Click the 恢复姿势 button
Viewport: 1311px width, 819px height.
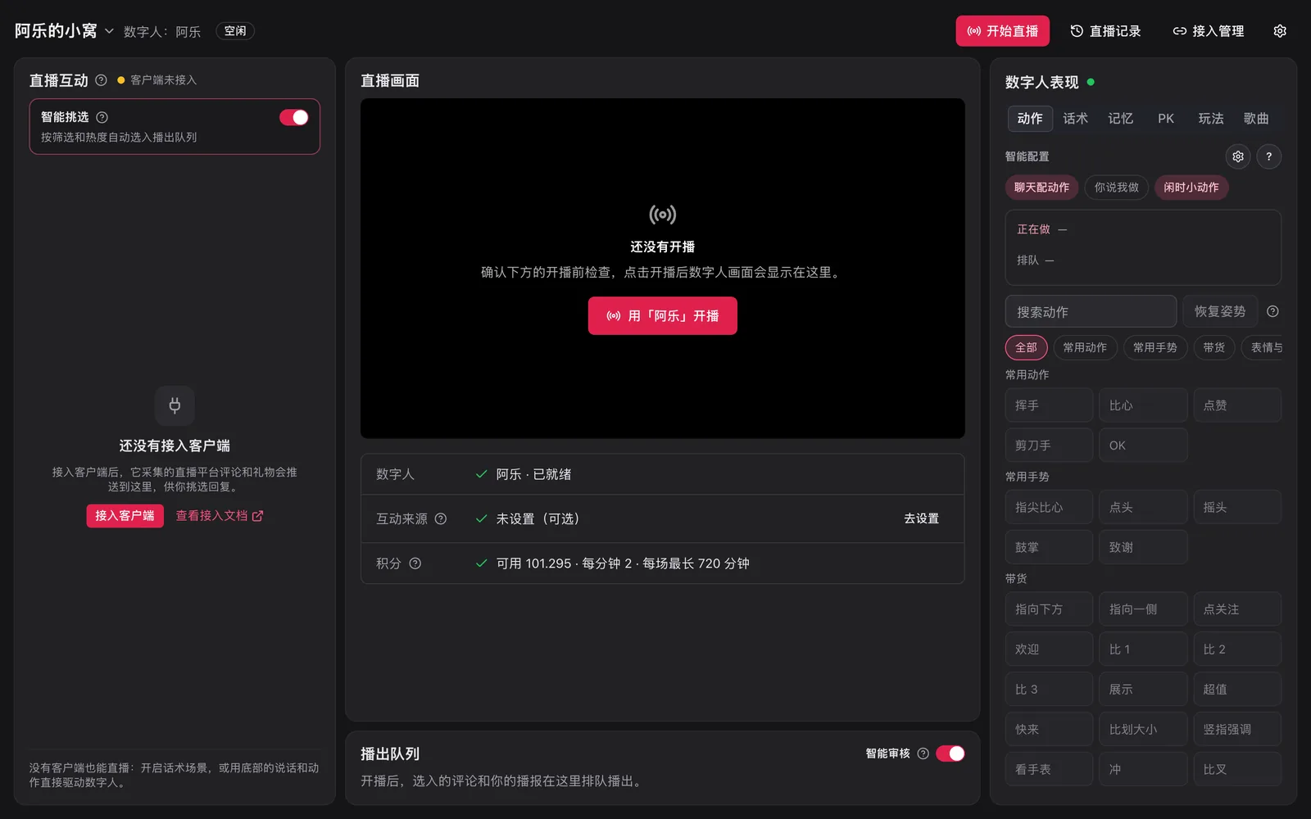pos(1220,311)
